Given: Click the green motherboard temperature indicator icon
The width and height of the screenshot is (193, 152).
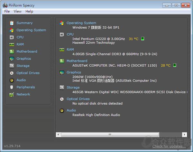Looking at the screenshot, I should [175, 65].
